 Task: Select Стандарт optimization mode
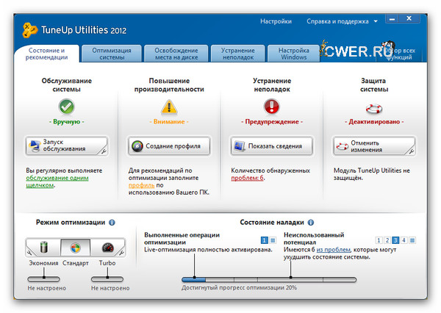[x=75, y=248]
